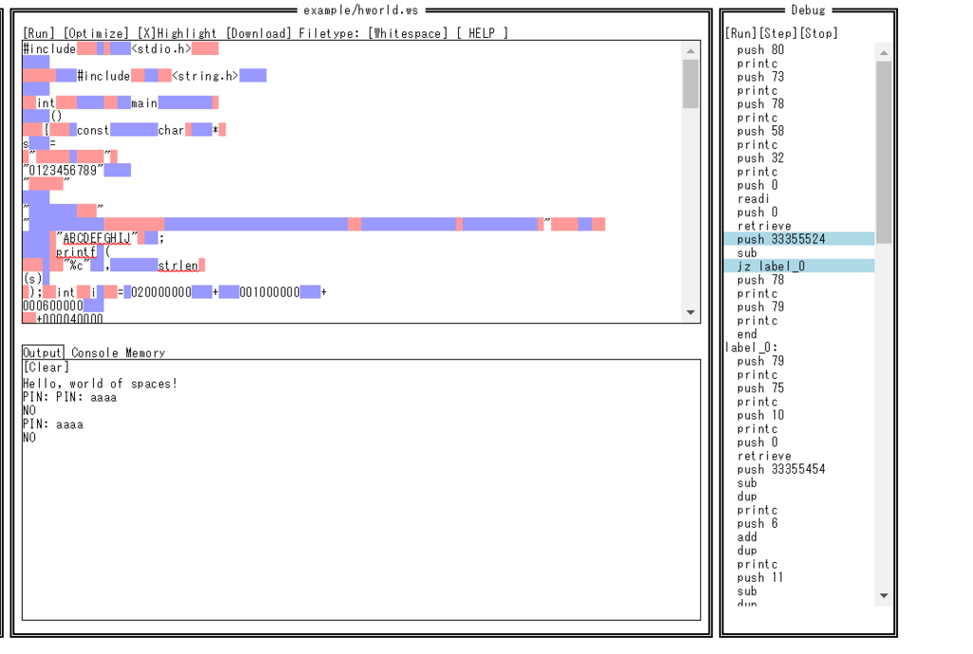Click the editor scrollbar down arrow
The image size is (973, 654).
[x=690, y=310]
